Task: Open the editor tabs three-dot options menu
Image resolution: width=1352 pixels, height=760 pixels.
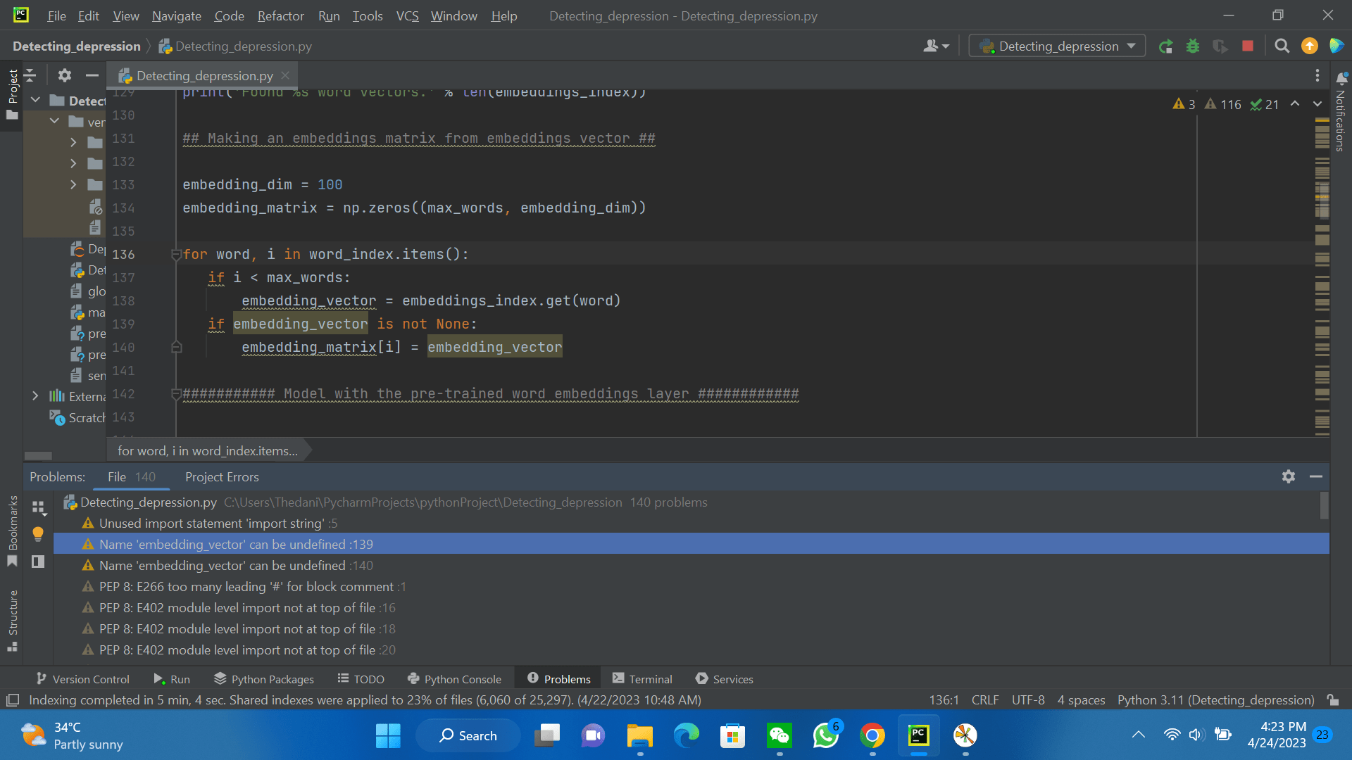Action: coord(1317,75)
